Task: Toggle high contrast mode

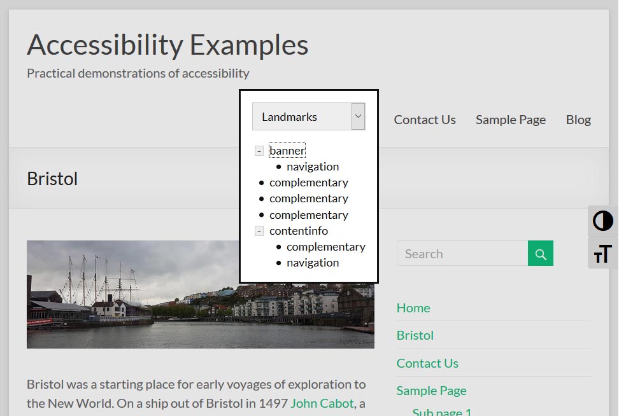Action: pyautogui.click(x=603, y=221)
